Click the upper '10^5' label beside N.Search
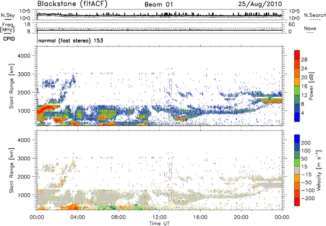Screen dimensions: 326x226 (294, 11)
